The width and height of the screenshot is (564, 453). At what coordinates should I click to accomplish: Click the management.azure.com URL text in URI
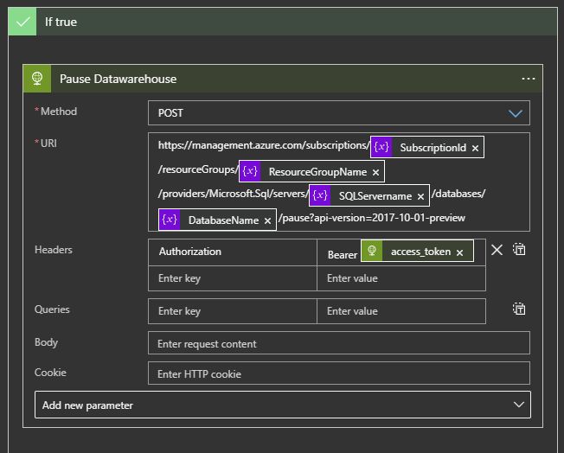(x=264, y=145)
